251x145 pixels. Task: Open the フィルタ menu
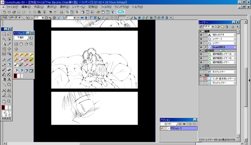pos(106,7)
